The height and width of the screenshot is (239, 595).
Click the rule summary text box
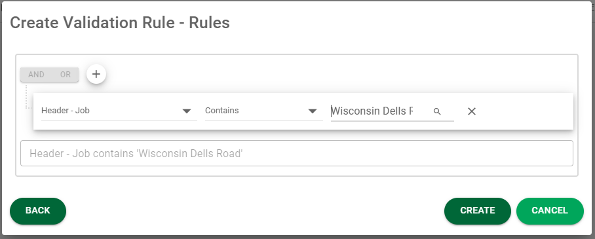[297, 153]
